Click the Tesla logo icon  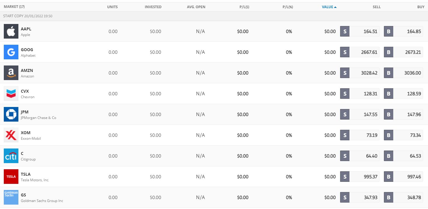coord(11,177)
